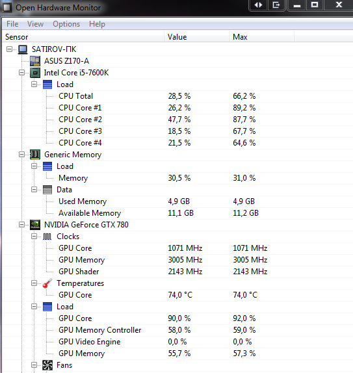Select the Memory load row
Image resolution: width=353 pixels, height=373 pixels.
coord(177,178)
